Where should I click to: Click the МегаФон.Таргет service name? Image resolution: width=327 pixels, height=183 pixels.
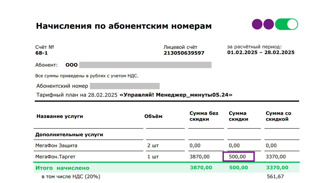pyautogui.click(x=55, y=157)
